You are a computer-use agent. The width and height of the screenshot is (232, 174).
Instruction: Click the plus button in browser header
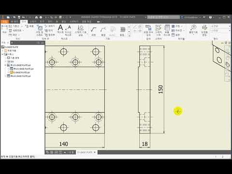tap(12, 43)
